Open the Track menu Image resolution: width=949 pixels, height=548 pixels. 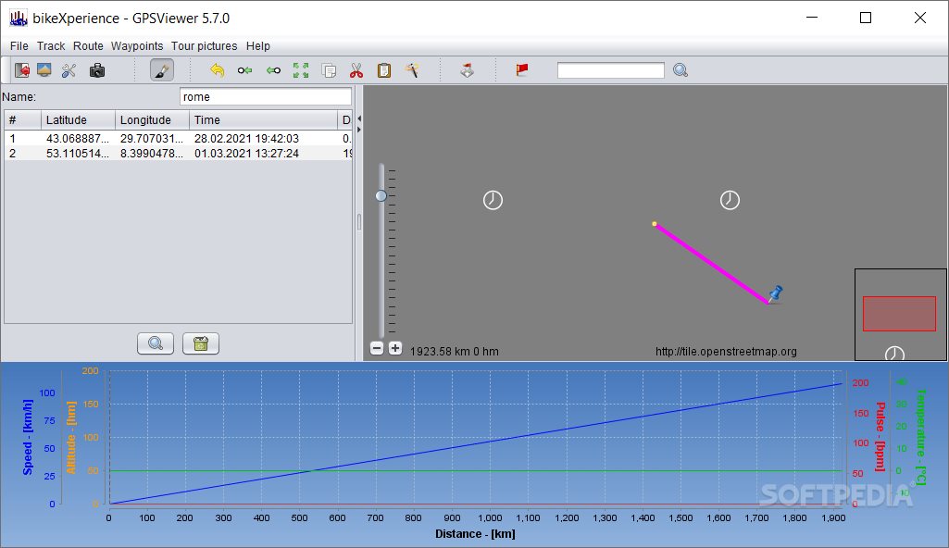[x=51, y=46]
